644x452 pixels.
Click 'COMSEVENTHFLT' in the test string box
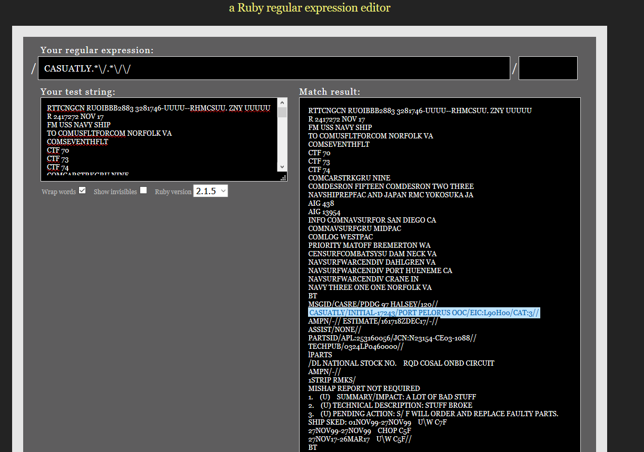coord(77,142)
